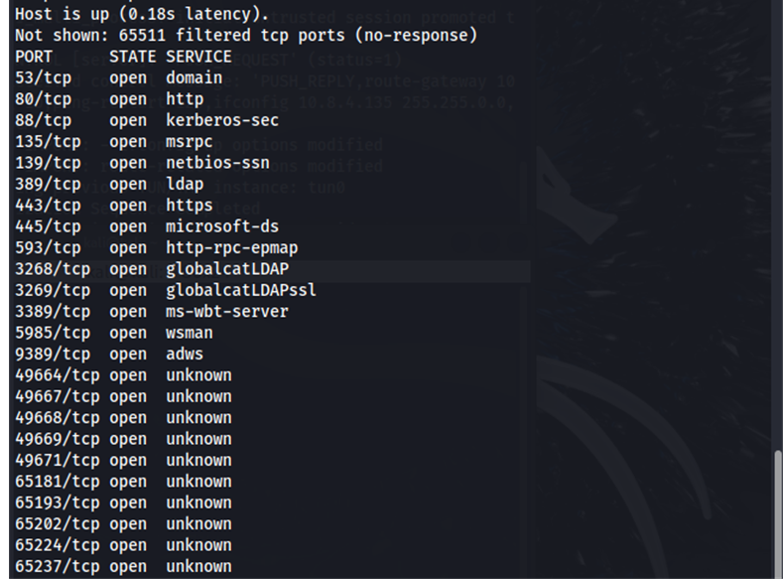Click the 'kerberos-sec' service name

click(x=221, y=120)
